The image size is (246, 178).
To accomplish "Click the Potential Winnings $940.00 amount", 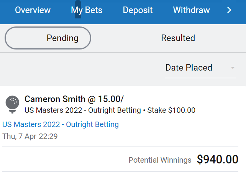I will coord(218,159).
